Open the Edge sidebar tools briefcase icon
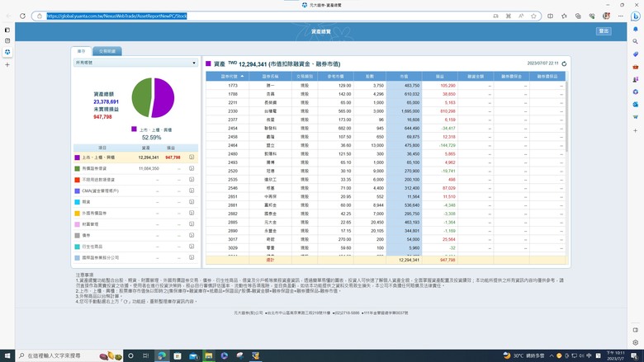 pyautogui.click(x=636, y=67)
